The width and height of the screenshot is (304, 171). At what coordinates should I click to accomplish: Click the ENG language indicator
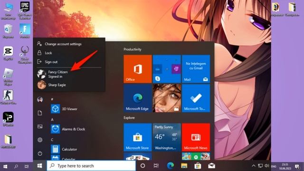(274, 166)
